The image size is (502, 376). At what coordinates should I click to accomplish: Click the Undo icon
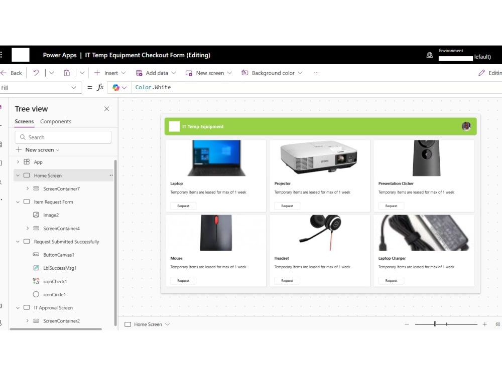(x=36, y=73)
